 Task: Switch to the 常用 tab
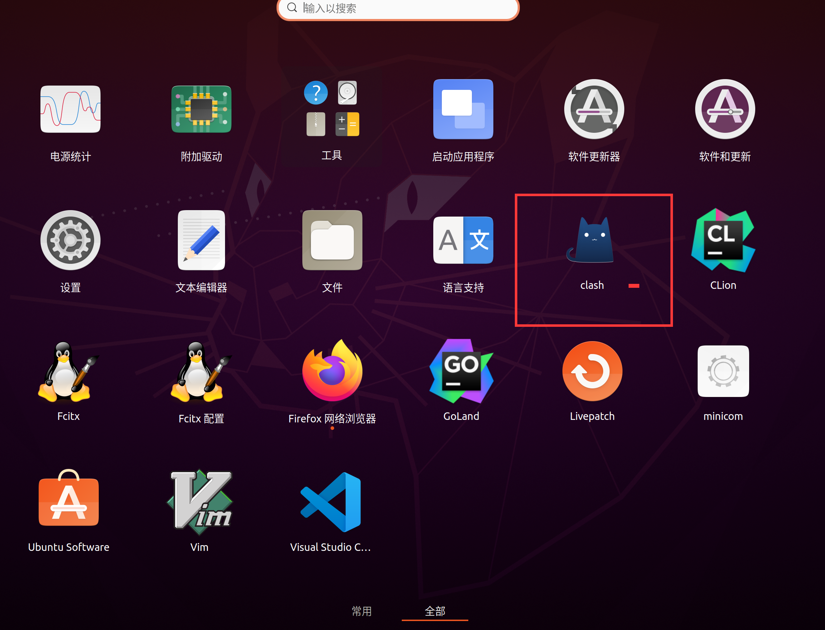(x=362, y=611)
